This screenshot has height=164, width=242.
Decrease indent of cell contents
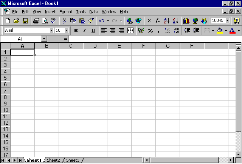187,30
